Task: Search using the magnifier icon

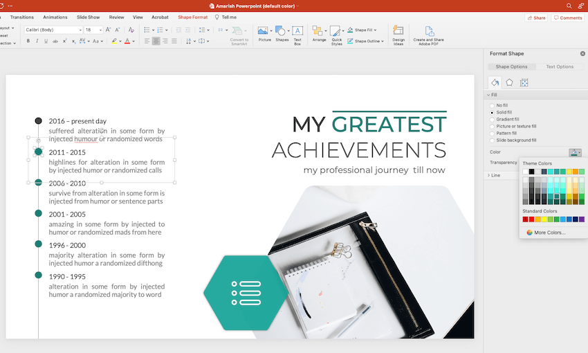Action: click(x=569, y=6)
